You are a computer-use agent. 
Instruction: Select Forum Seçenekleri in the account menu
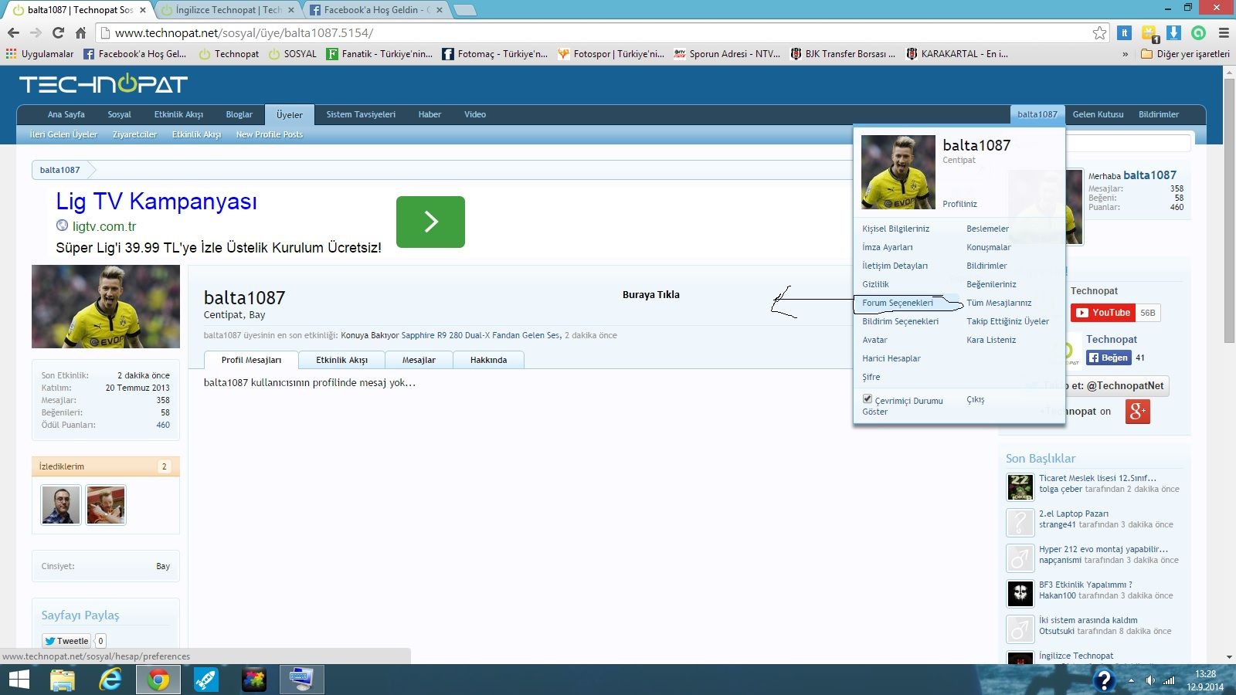tap(898, 303)
